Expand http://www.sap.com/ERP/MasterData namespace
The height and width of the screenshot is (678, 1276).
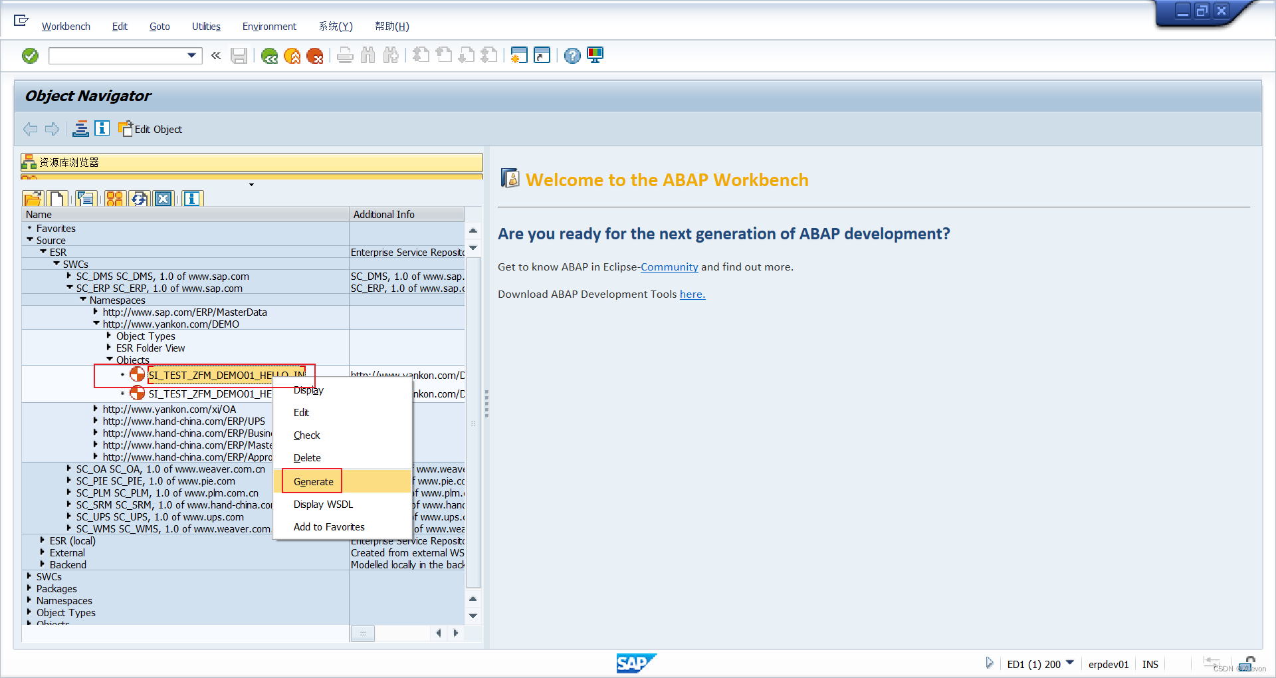tap(96, 312)
